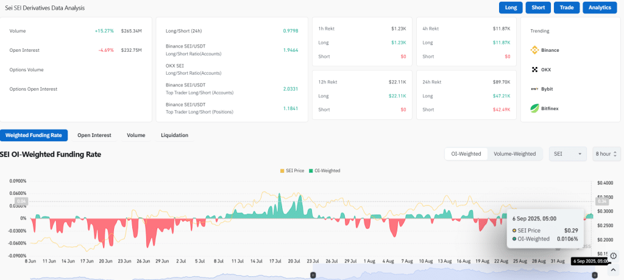Switch to the Open Interest tab
Viewport: 624px width, 280px height.
point(94,135)
